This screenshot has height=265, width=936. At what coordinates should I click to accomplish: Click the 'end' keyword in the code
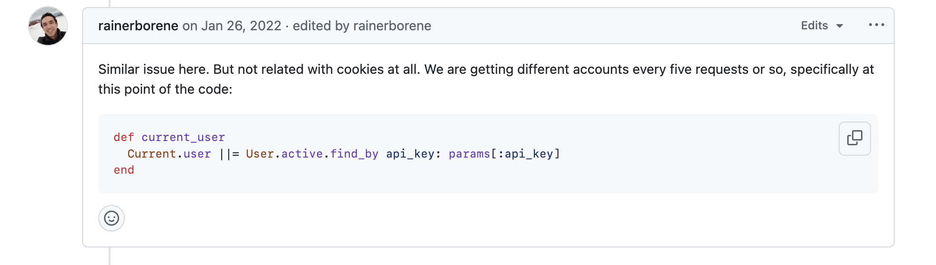click(x=124, y=170)
